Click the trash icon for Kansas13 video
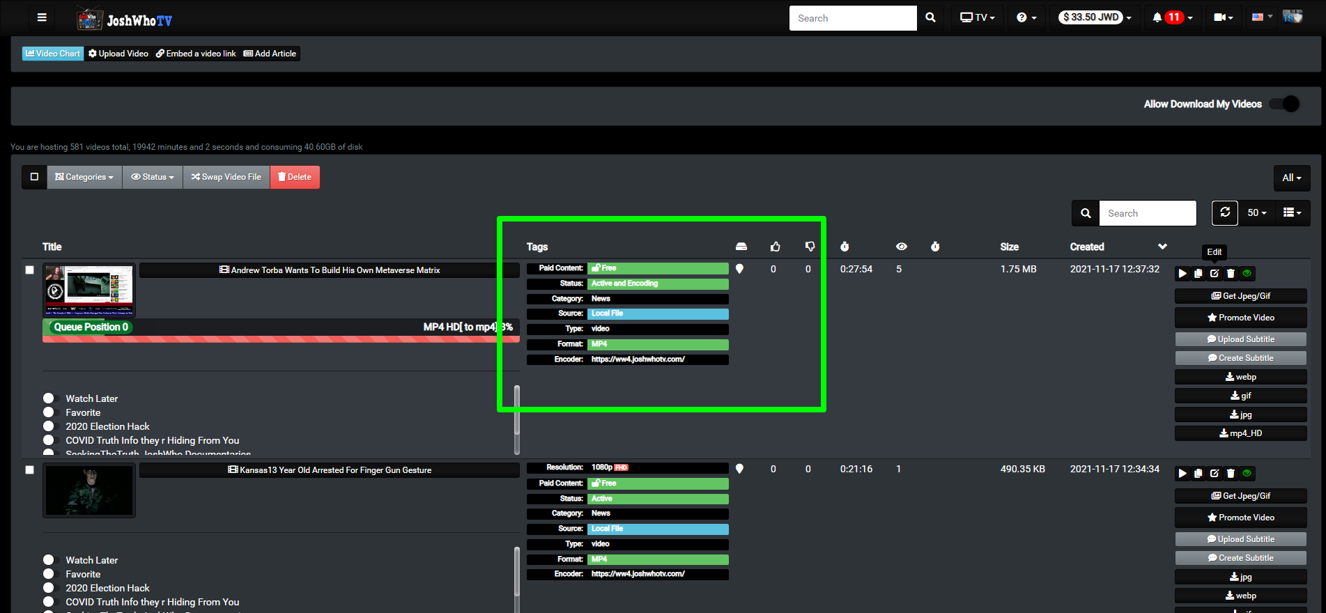Viewport: 1326px width, 613px height. [1231, 474]
